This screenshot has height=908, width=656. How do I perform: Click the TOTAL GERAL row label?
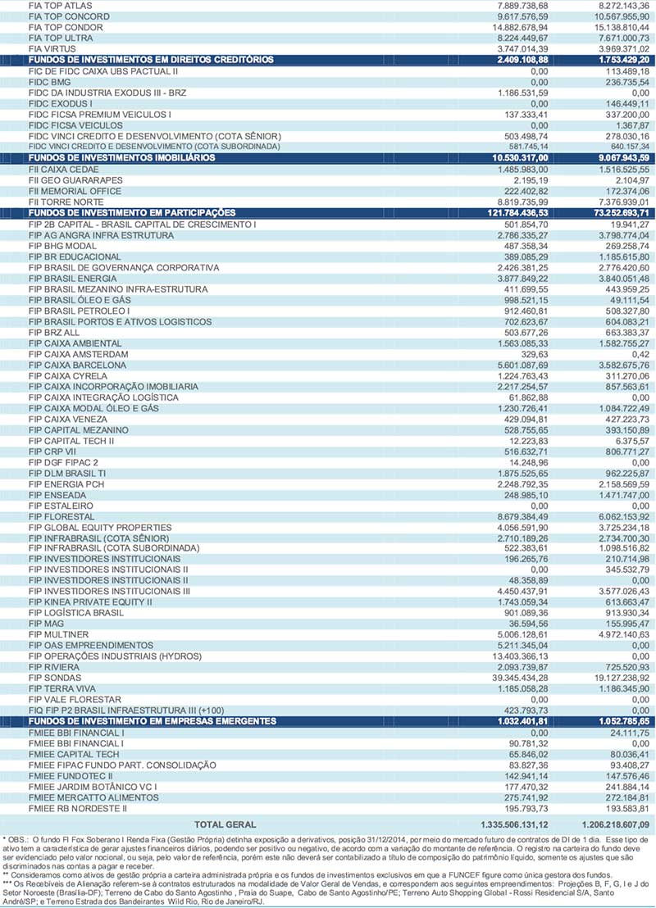coord(225,824)
